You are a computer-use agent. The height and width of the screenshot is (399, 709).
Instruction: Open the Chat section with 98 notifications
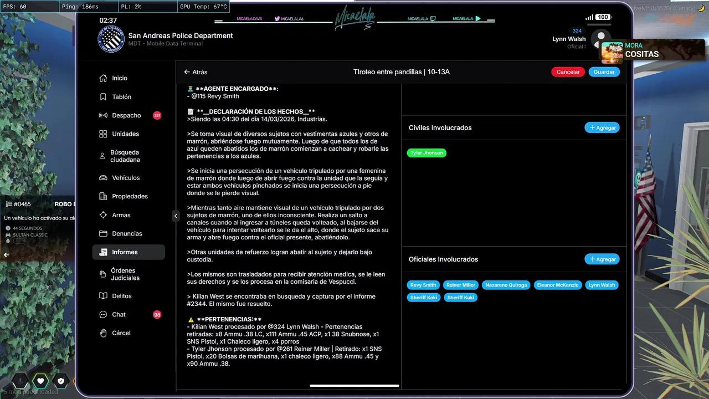coord(119,314)
